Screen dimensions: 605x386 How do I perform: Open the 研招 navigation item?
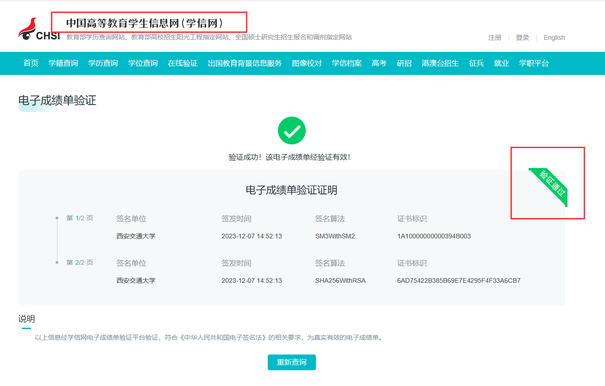click(404, 63)
